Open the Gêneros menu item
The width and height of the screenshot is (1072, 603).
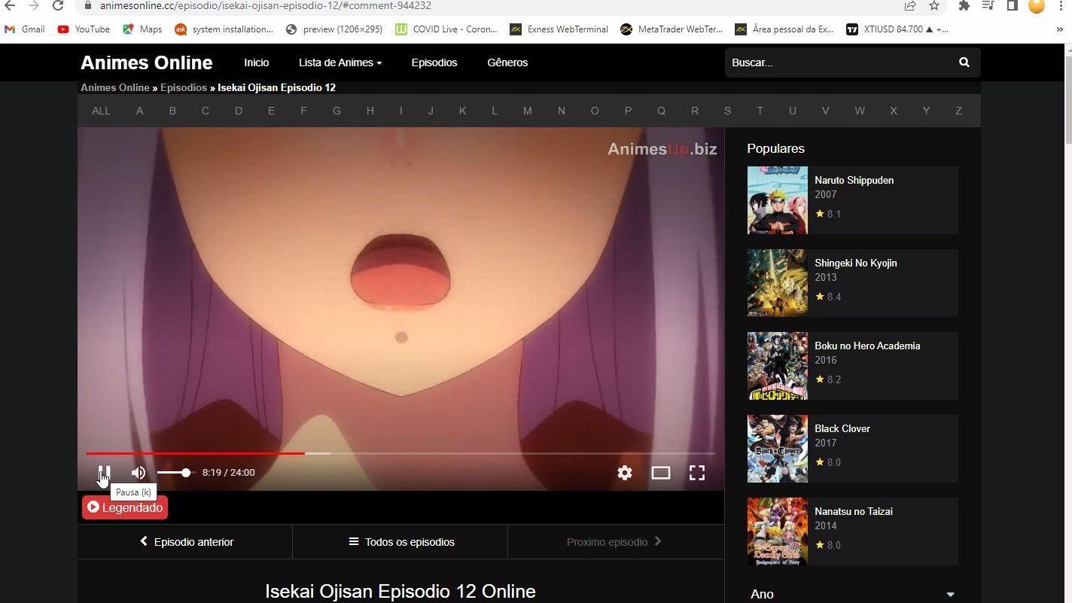pos(507,62)
